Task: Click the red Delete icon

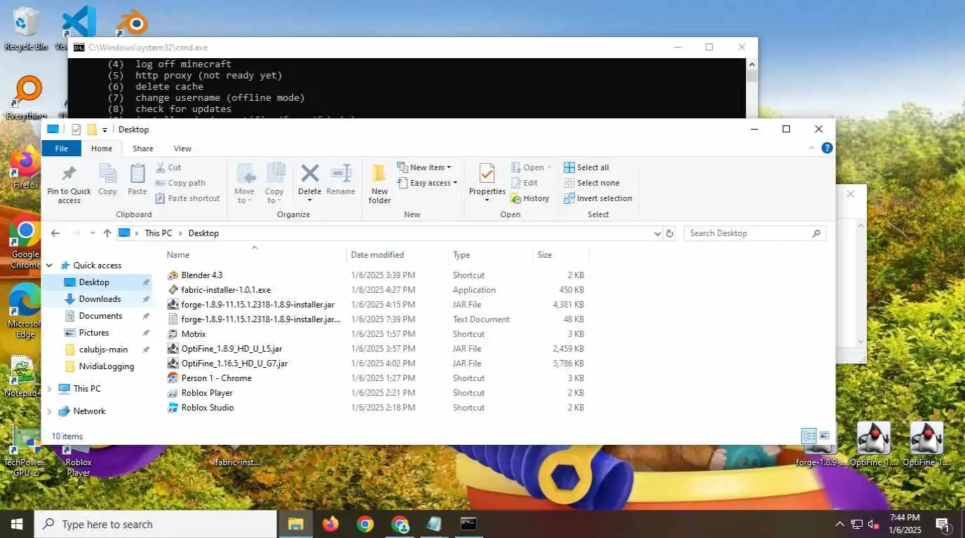Action: (x=309, y=173)
